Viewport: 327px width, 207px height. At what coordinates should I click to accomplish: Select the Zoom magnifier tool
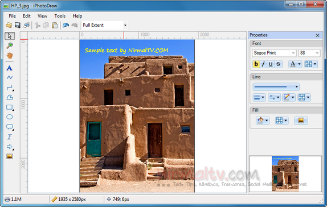click(10, 45)
